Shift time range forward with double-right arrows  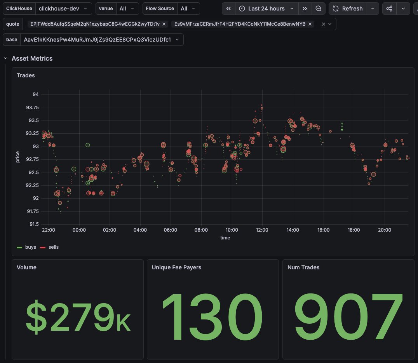(x=305, y=9)
